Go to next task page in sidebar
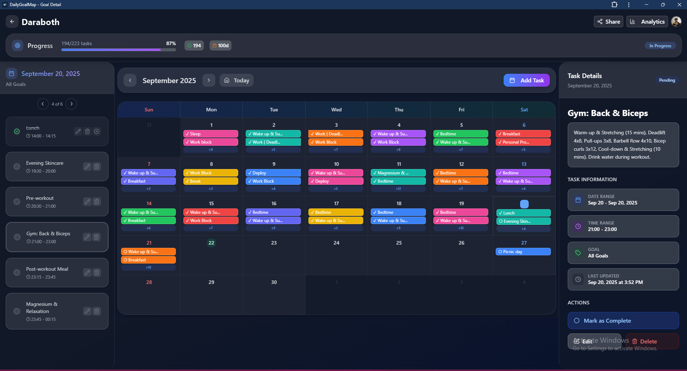 (x=71, y=104)
